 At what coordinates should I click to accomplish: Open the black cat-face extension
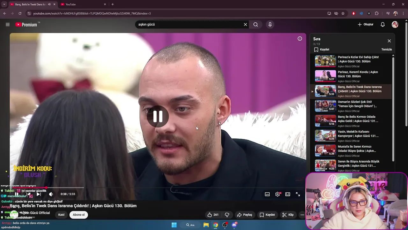[x=369, y=13]
